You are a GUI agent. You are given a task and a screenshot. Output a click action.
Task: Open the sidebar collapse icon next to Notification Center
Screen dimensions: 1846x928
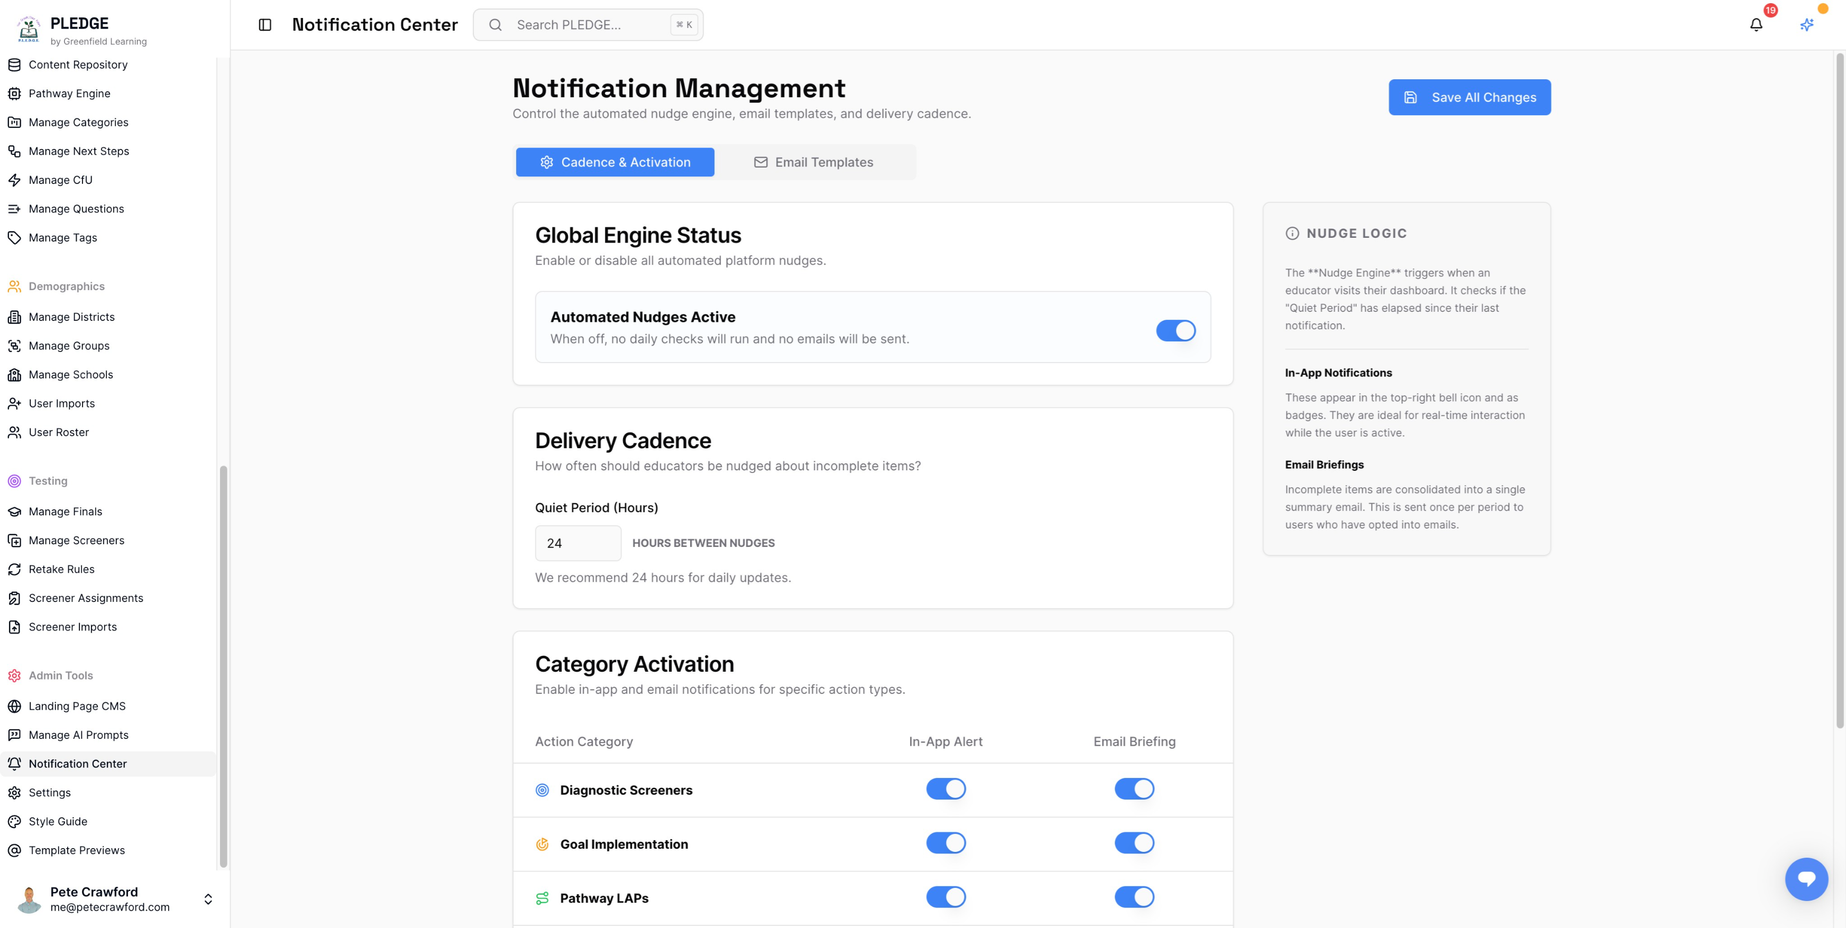pyautogui.click(x=265, y=24)
